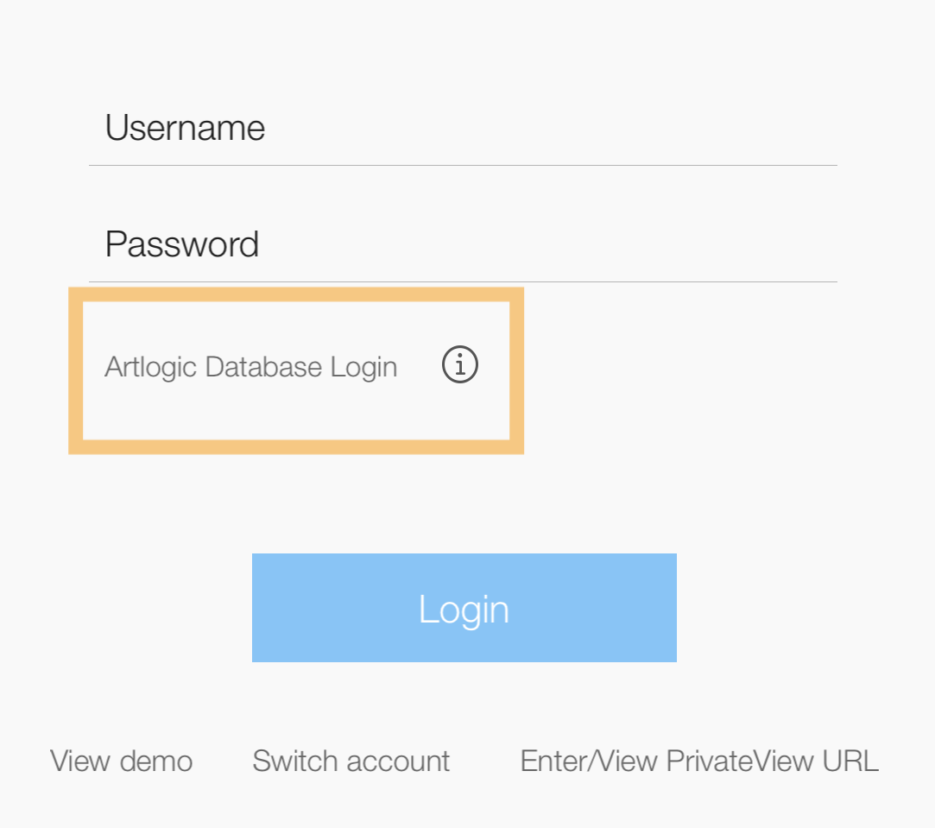The height and width of the screenshot is (828, 935).
Task: Open the View demo link
Action: 122,761
